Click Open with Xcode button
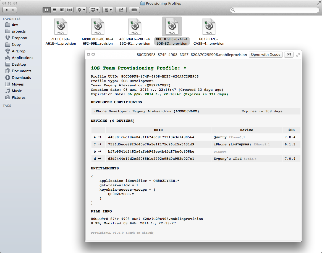Screen dimensions: 322x253 click(266, 55)
